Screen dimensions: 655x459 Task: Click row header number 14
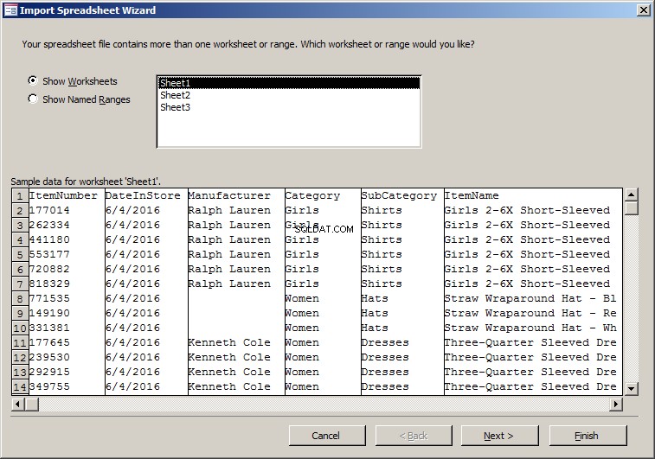[20, 386]
